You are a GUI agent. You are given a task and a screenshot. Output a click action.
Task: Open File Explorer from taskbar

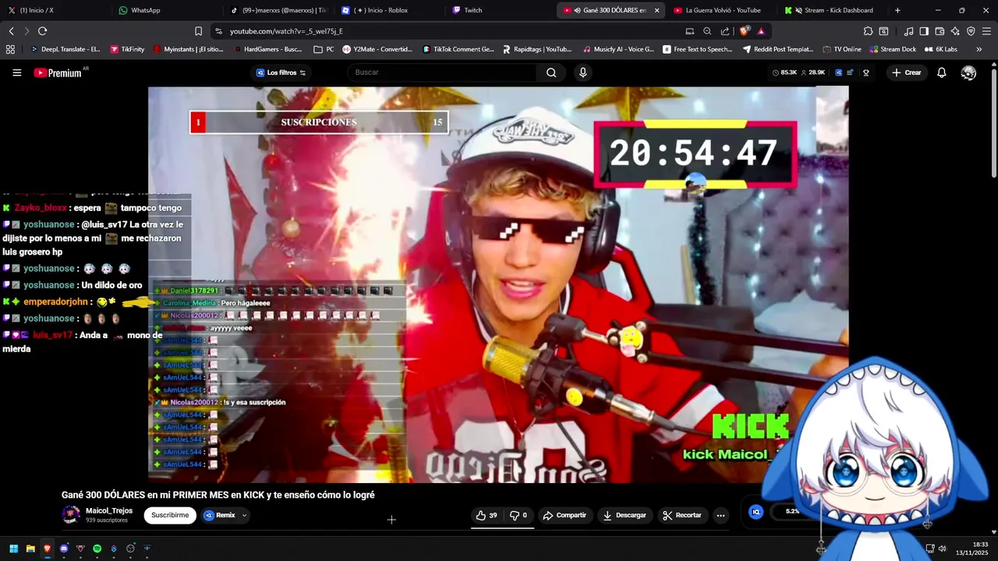point(30,549)
